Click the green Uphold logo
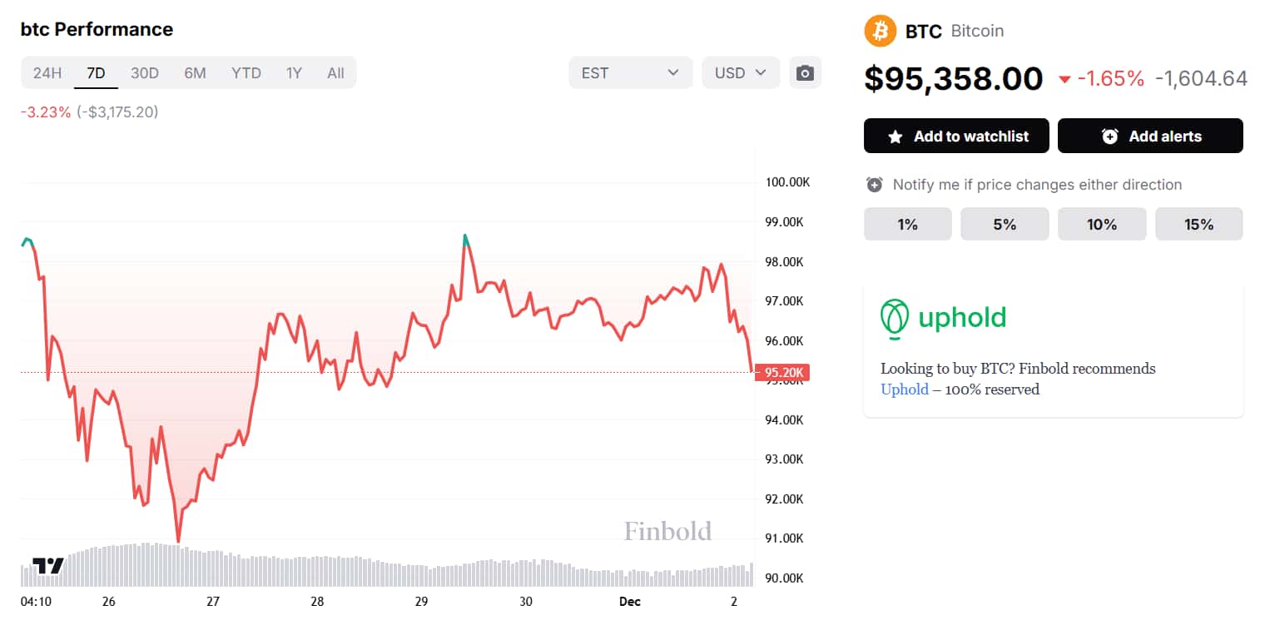This screenshot has height=630, width=1280. [944, 319]
